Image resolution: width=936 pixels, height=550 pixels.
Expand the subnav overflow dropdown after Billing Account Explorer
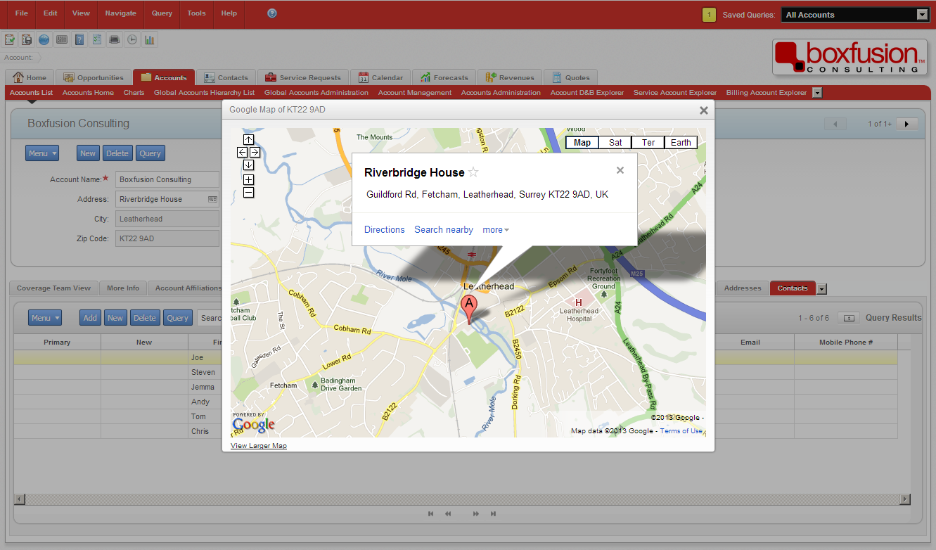coord(816,93)
